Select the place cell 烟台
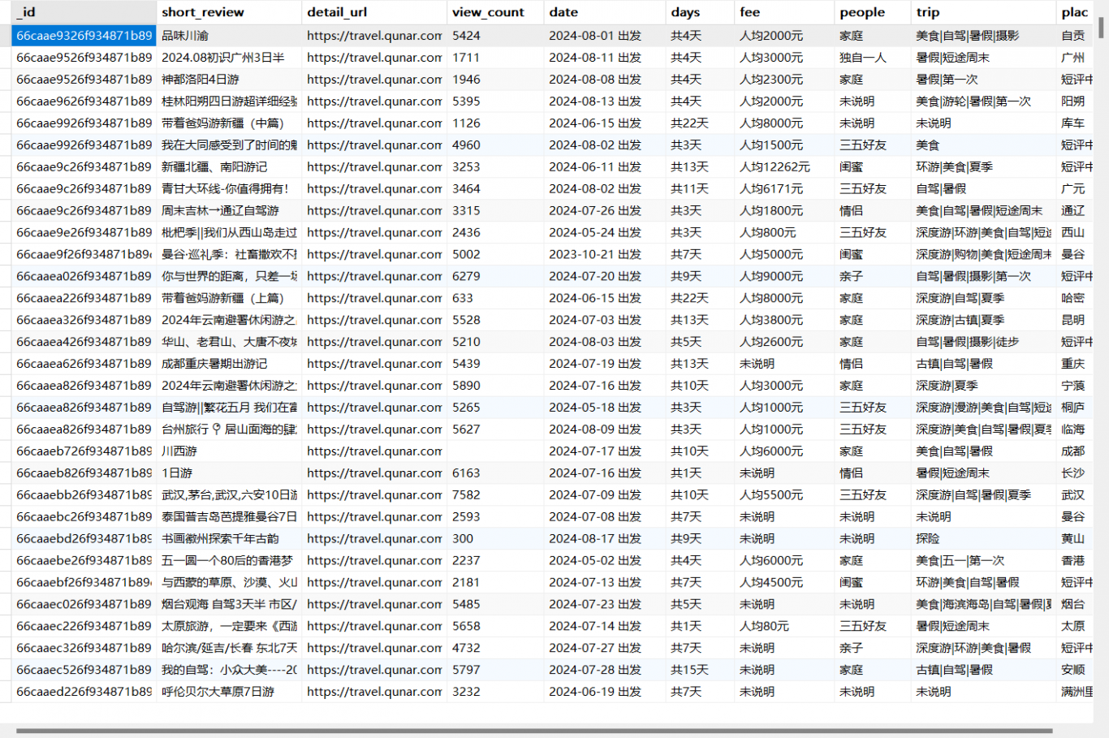This screenshot has width=1109, height=738. 1075,604
